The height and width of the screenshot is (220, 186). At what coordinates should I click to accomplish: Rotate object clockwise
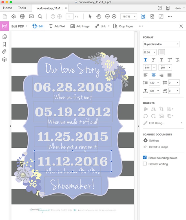pyautogui.click(x=153, y=116)
